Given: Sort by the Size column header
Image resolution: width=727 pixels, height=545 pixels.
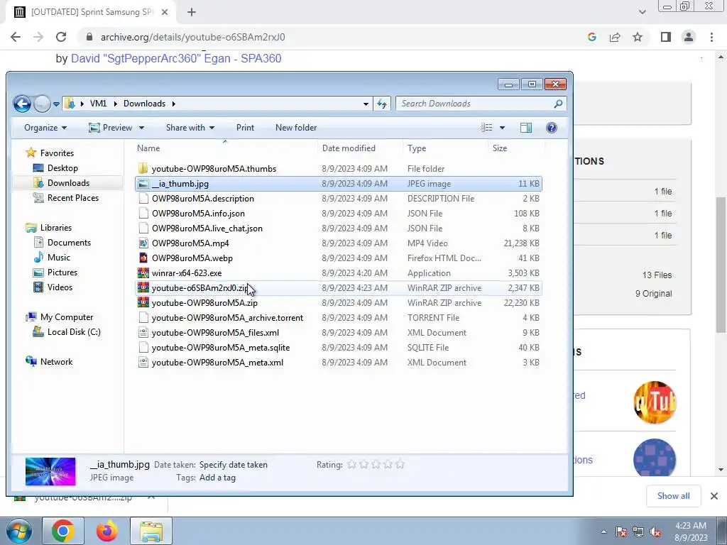Looking at the screenshot, I should [500, 148].
